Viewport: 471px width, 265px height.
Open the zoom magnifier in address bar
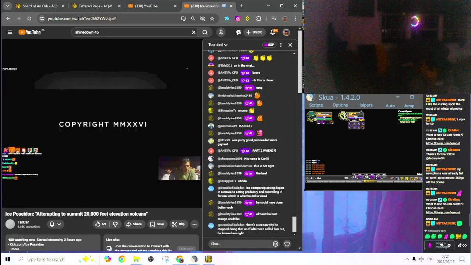[x=193, y=18]
